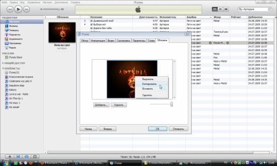Switch to Cover Flow view
The width and height of the screenshot is (277, 166).
(x=226, y=9)
